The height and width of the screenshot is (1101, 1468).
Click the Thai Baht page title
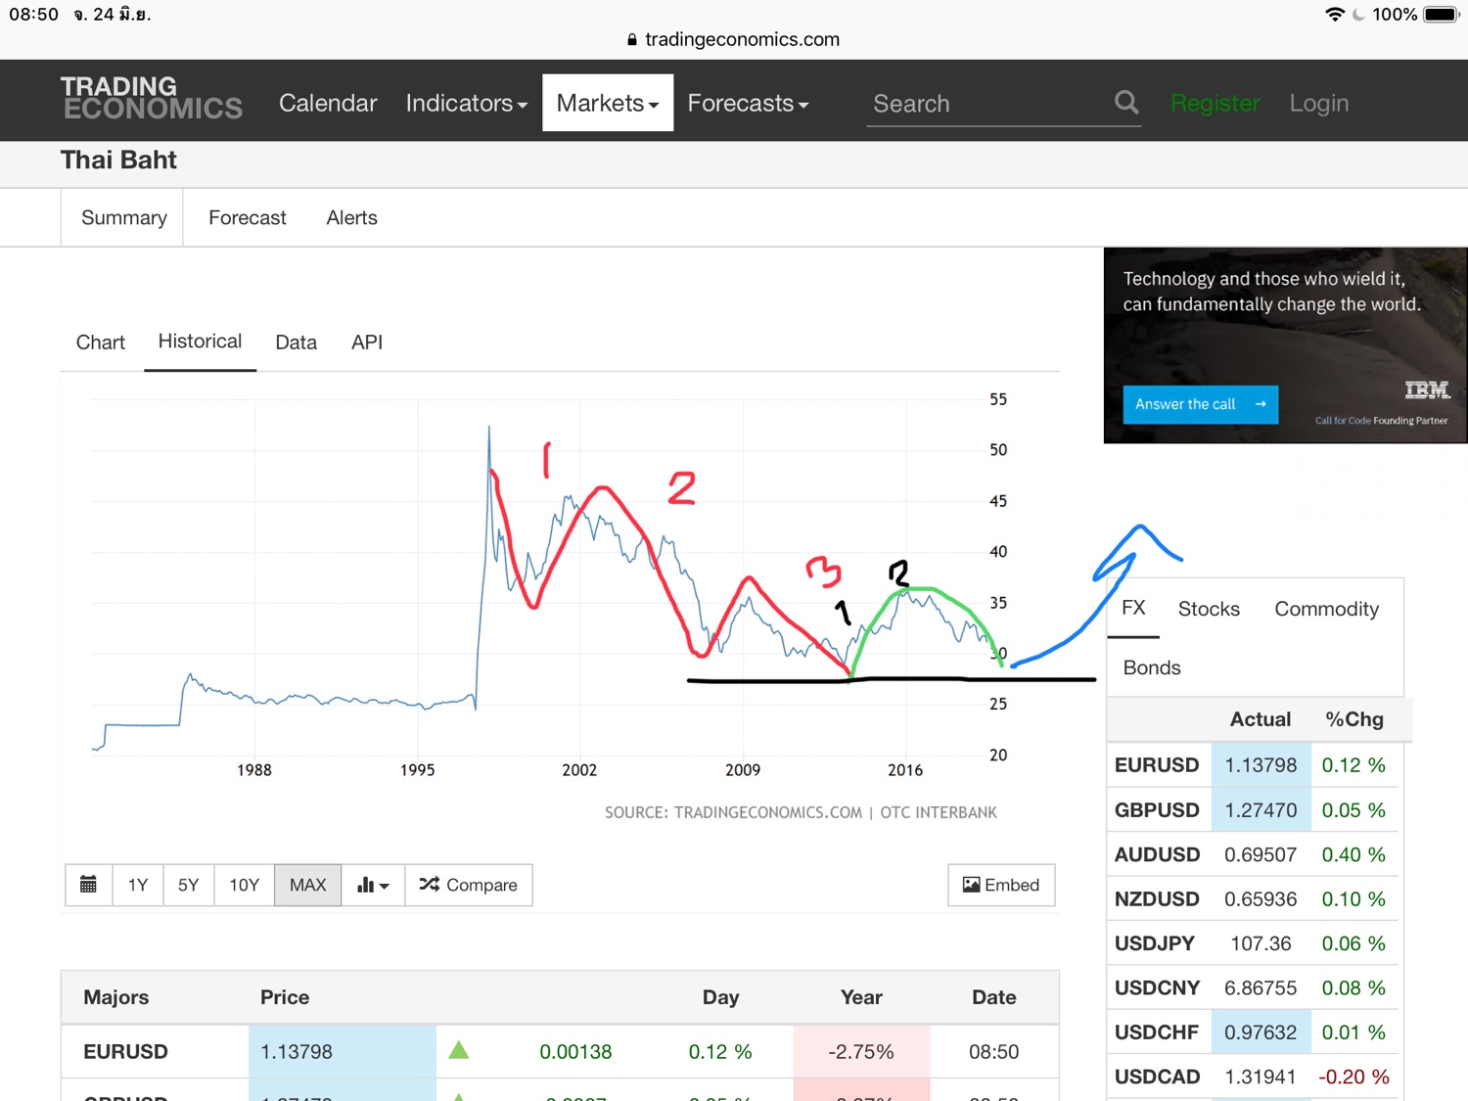tap(118, 160)
